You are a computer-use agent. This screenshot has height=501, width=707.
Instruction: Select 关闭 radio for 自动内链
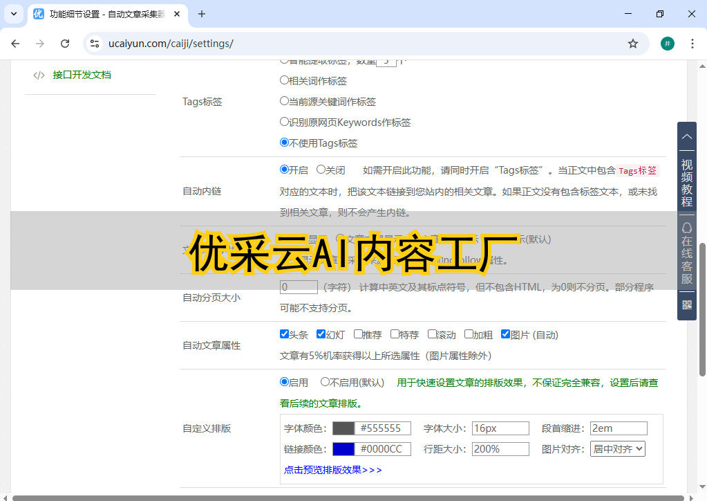tap(321, 170)
